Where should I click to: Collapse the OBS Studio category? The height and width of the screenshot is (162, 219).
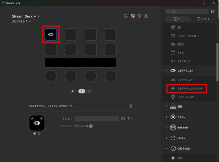166,148
